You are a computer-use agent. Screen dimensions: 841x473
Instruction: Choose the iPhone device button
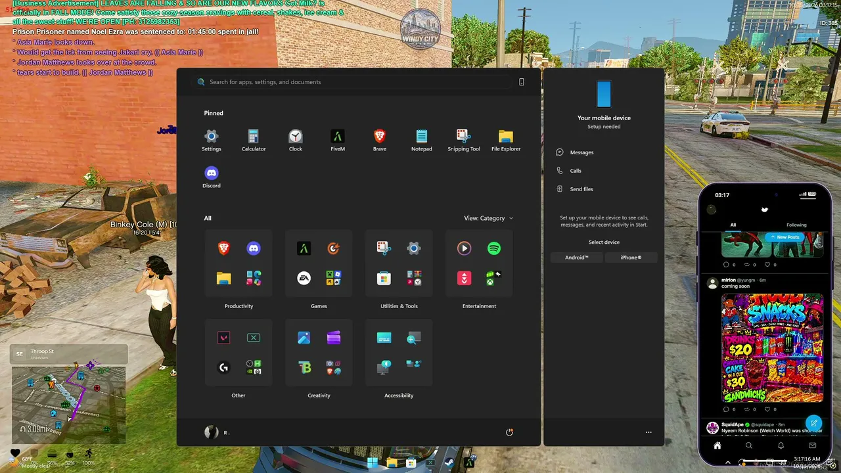(631, 258)
